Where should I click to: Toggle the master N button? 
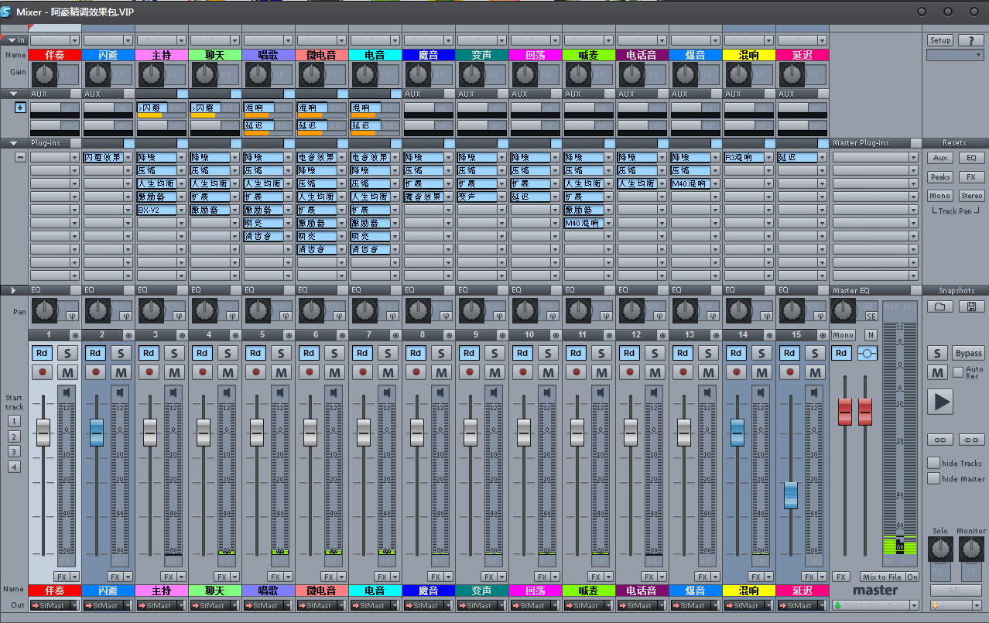tap(871, 335)
